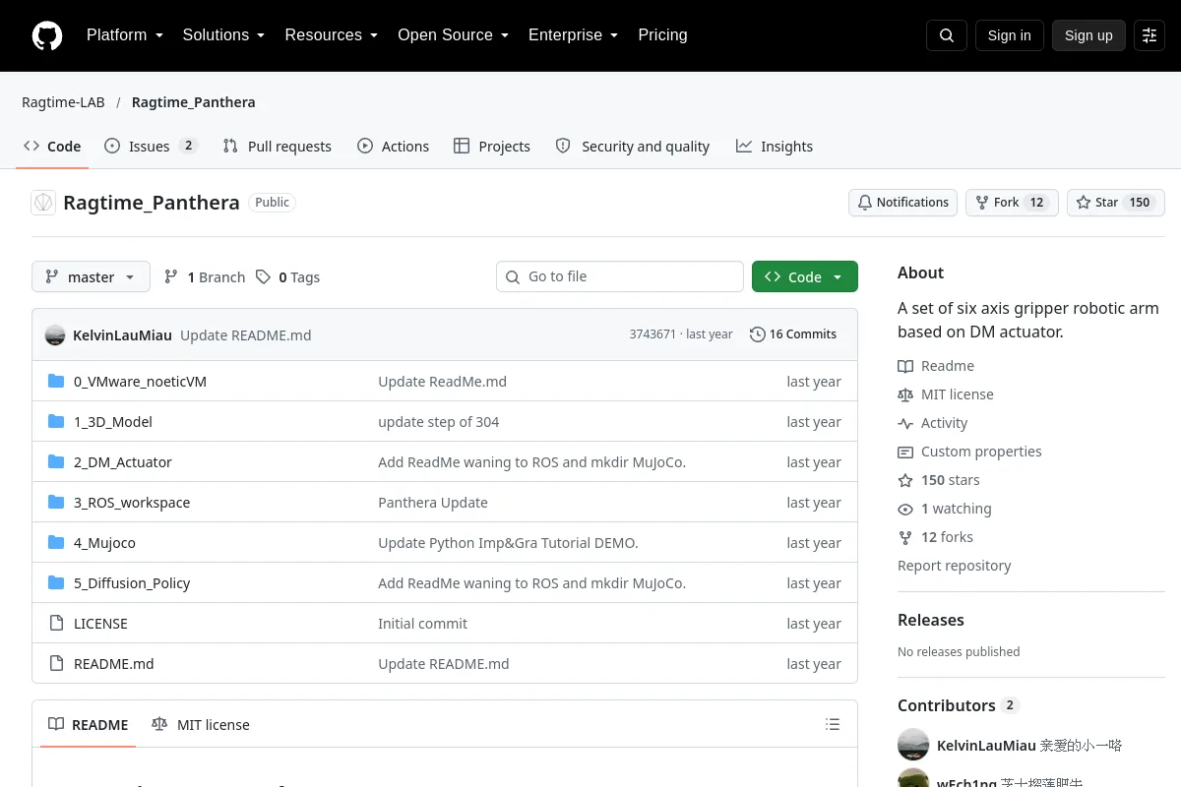Image resolution: width=1181 pixels, height=787 pixels.
Task: Star the repository with Star button
Action: (1116, 203)
